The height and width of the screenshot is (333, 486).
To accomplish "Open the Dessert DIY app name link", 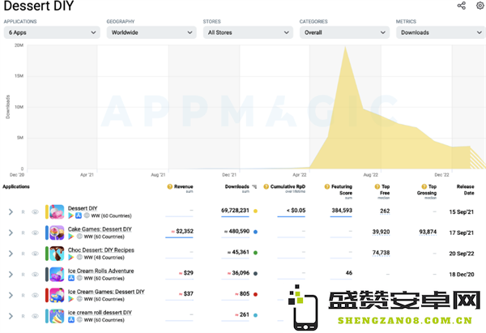I will (x=83, y=208).
